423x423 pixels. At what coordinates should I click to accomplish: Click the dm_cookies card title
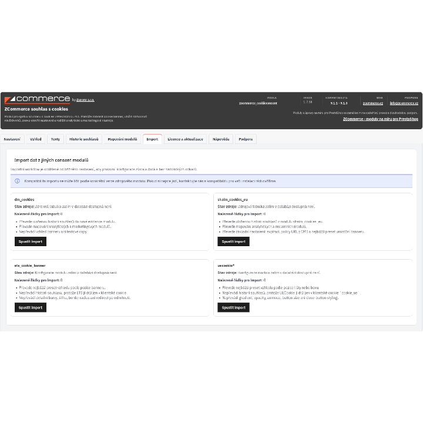tap(24, 200)
